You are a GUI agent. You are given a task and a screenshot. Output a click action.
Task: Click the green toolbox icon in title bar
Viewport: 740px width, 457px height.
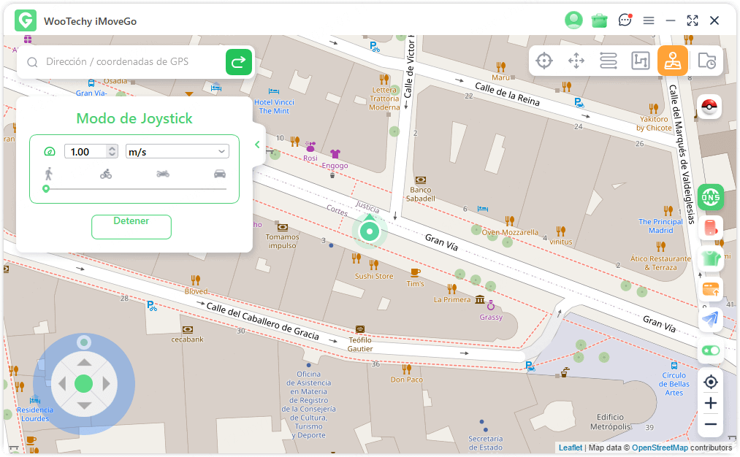pos(600,20)
